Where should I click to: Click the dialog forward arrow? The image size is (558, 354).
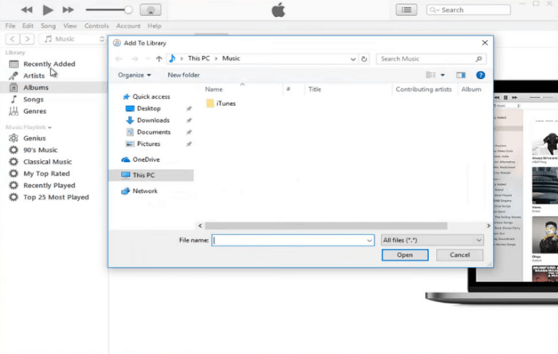135,59
